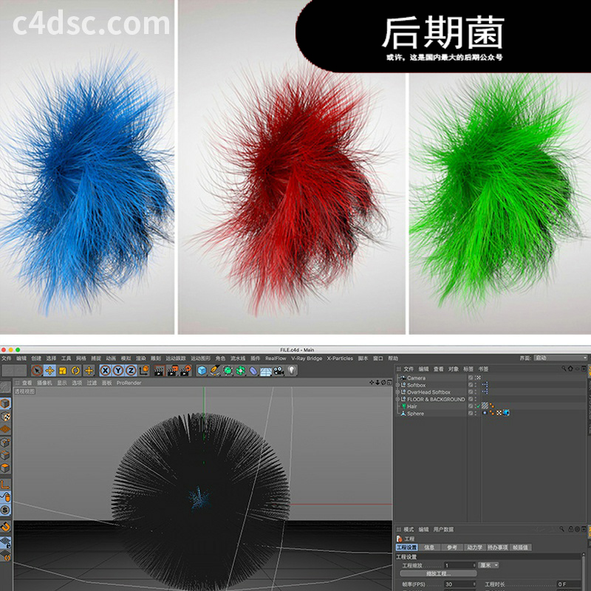
Task: Toggle the Enable Axis L-shaped icon
Action: (5, 485)
